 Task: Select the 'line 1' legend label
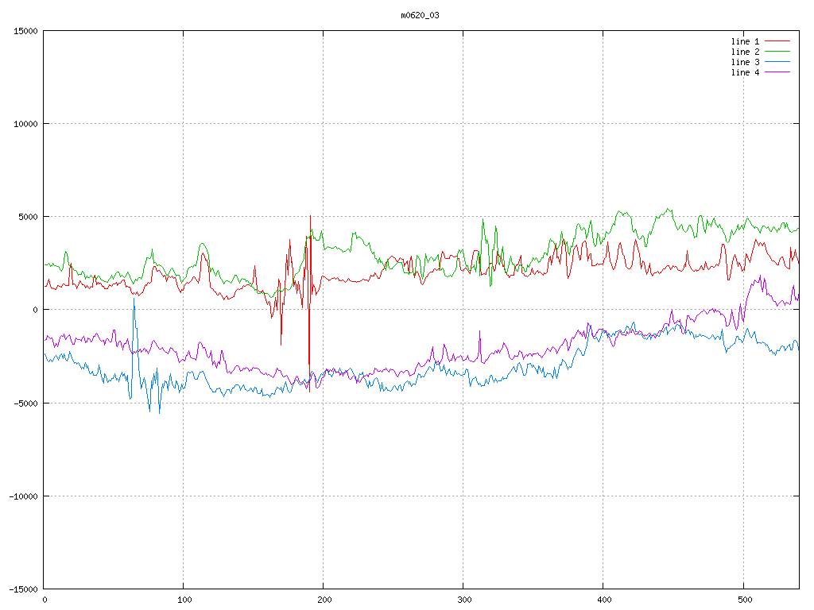[745, 41]
